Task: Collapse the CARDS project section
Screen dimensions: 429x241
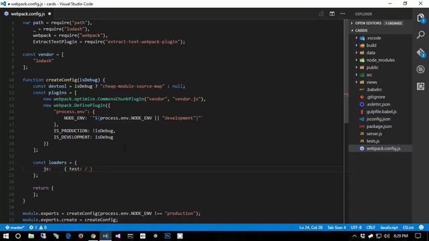Action: [x=352, y=31]
